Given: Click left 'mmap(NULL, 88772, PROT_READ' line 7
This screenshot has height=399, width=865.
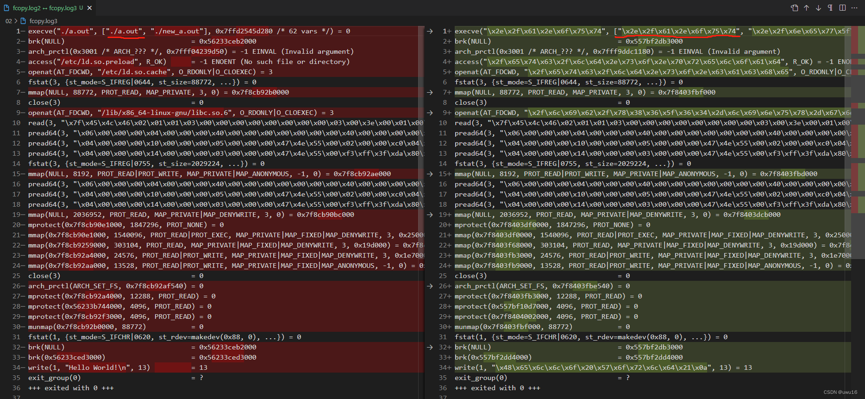Looking at the screenshot, I should click(x=158, y=92).
